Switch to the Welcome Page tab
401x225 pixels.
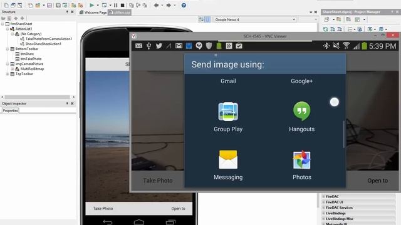pyautogui.click(x=93, y=12)
